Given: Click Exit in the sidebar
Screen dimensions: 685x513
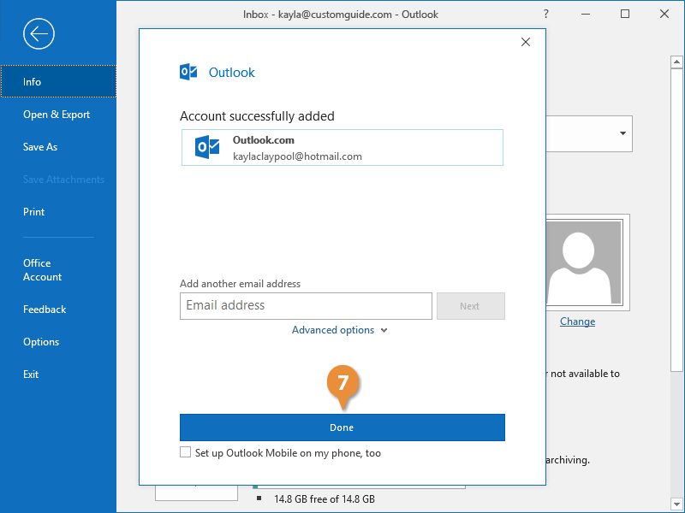Looking at the screenshot, I should coord(31,374).
